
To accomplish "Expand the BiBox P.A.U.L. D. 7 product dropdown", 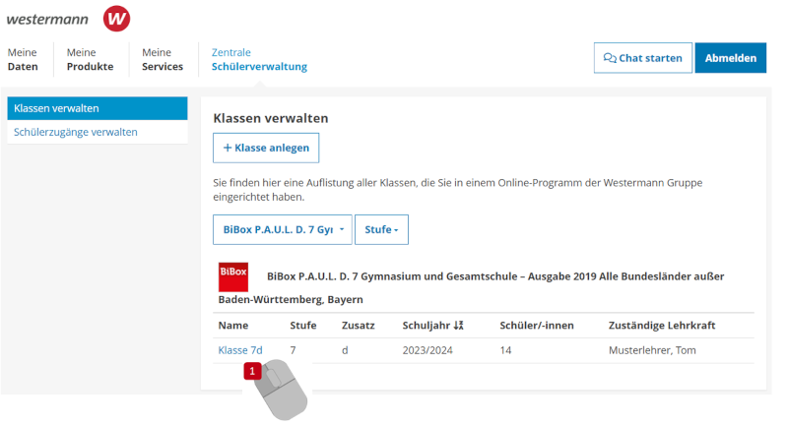I will 283,230.
